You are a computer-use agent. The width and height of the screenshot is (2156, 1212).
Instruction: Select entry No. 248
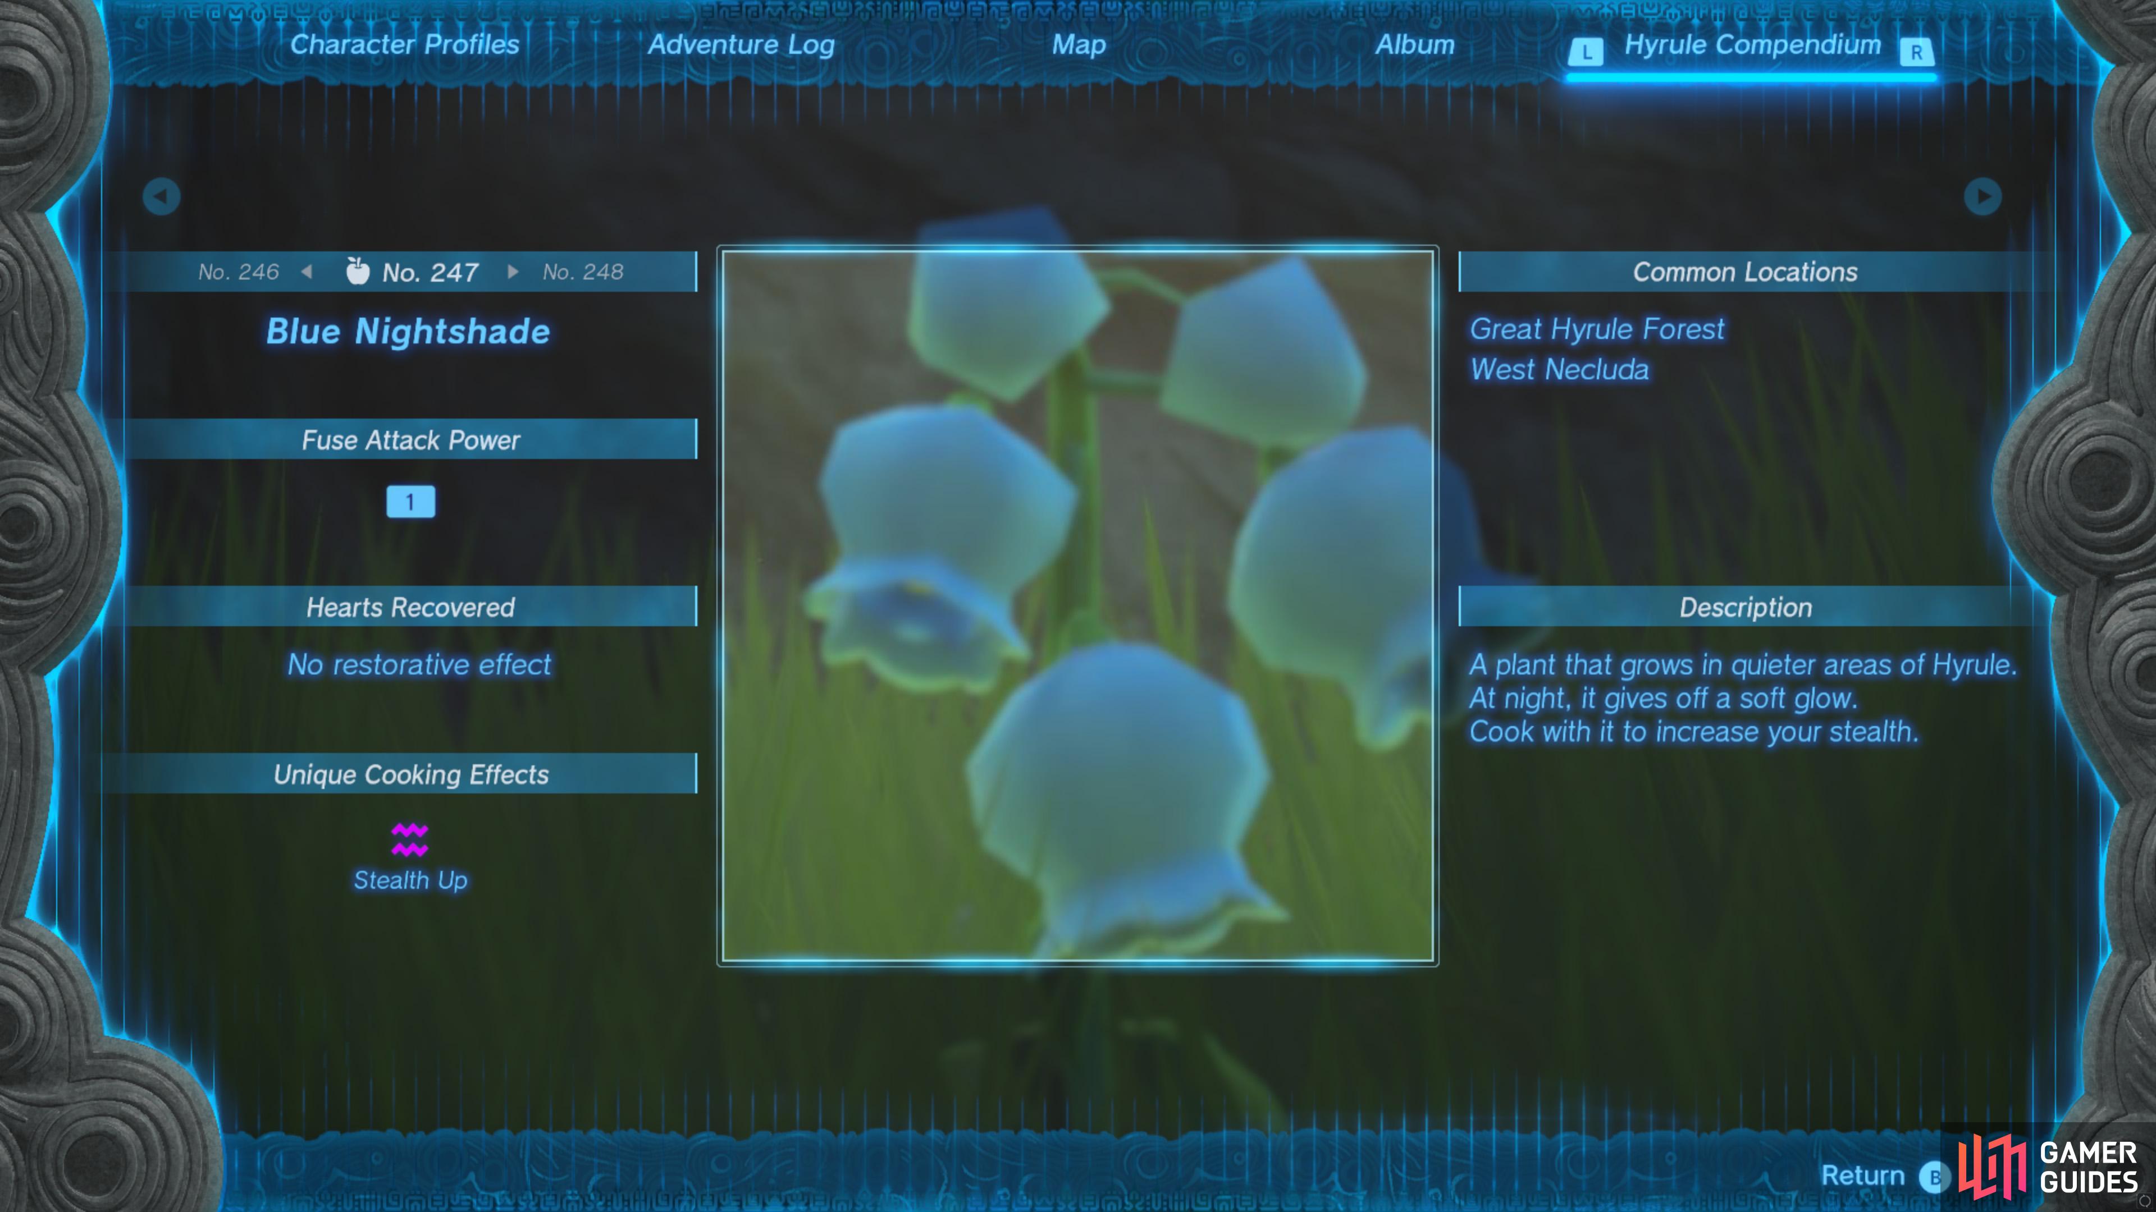(x=583, y=272)
